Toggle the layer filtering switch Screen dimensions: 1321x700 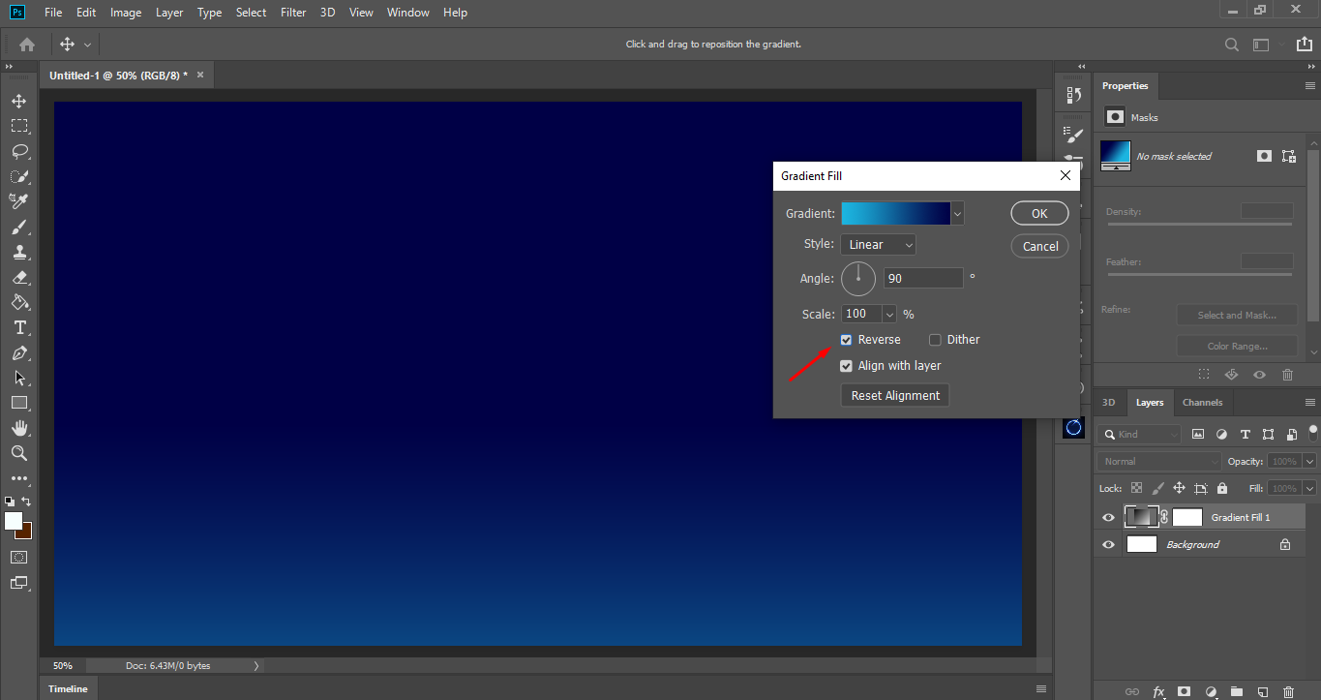pyautogui.click(x=1313, y=433)
